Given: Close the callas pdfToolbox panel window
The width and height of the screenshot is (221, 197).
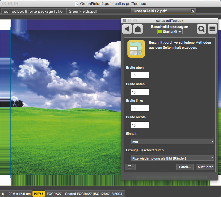Looking at the screenshot, I should coord(124,21).
